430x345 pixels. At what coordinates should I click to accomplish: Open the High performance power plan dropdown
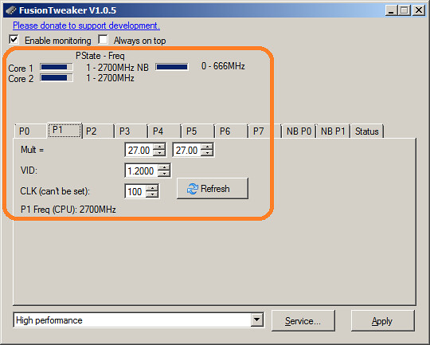tap(257, 320)
